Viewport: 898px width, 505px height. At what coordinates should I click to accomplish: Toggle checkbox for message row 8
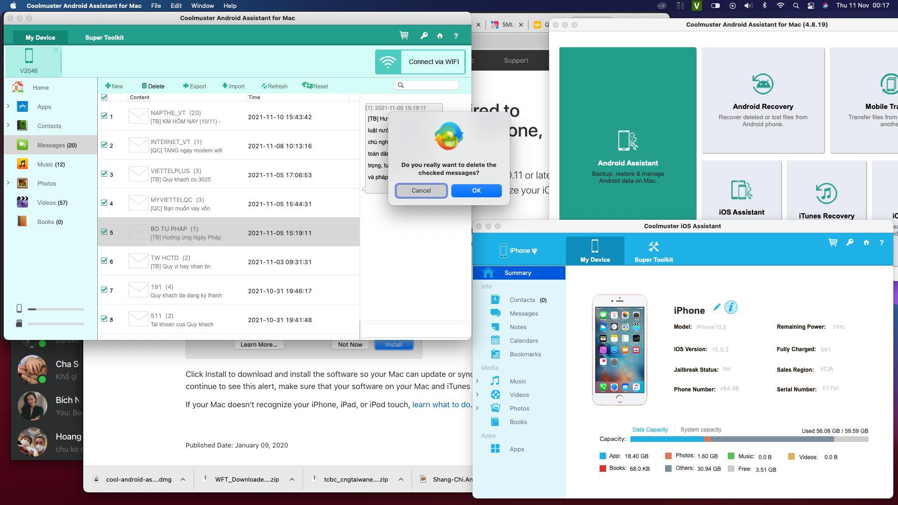(x=104, y=319)
